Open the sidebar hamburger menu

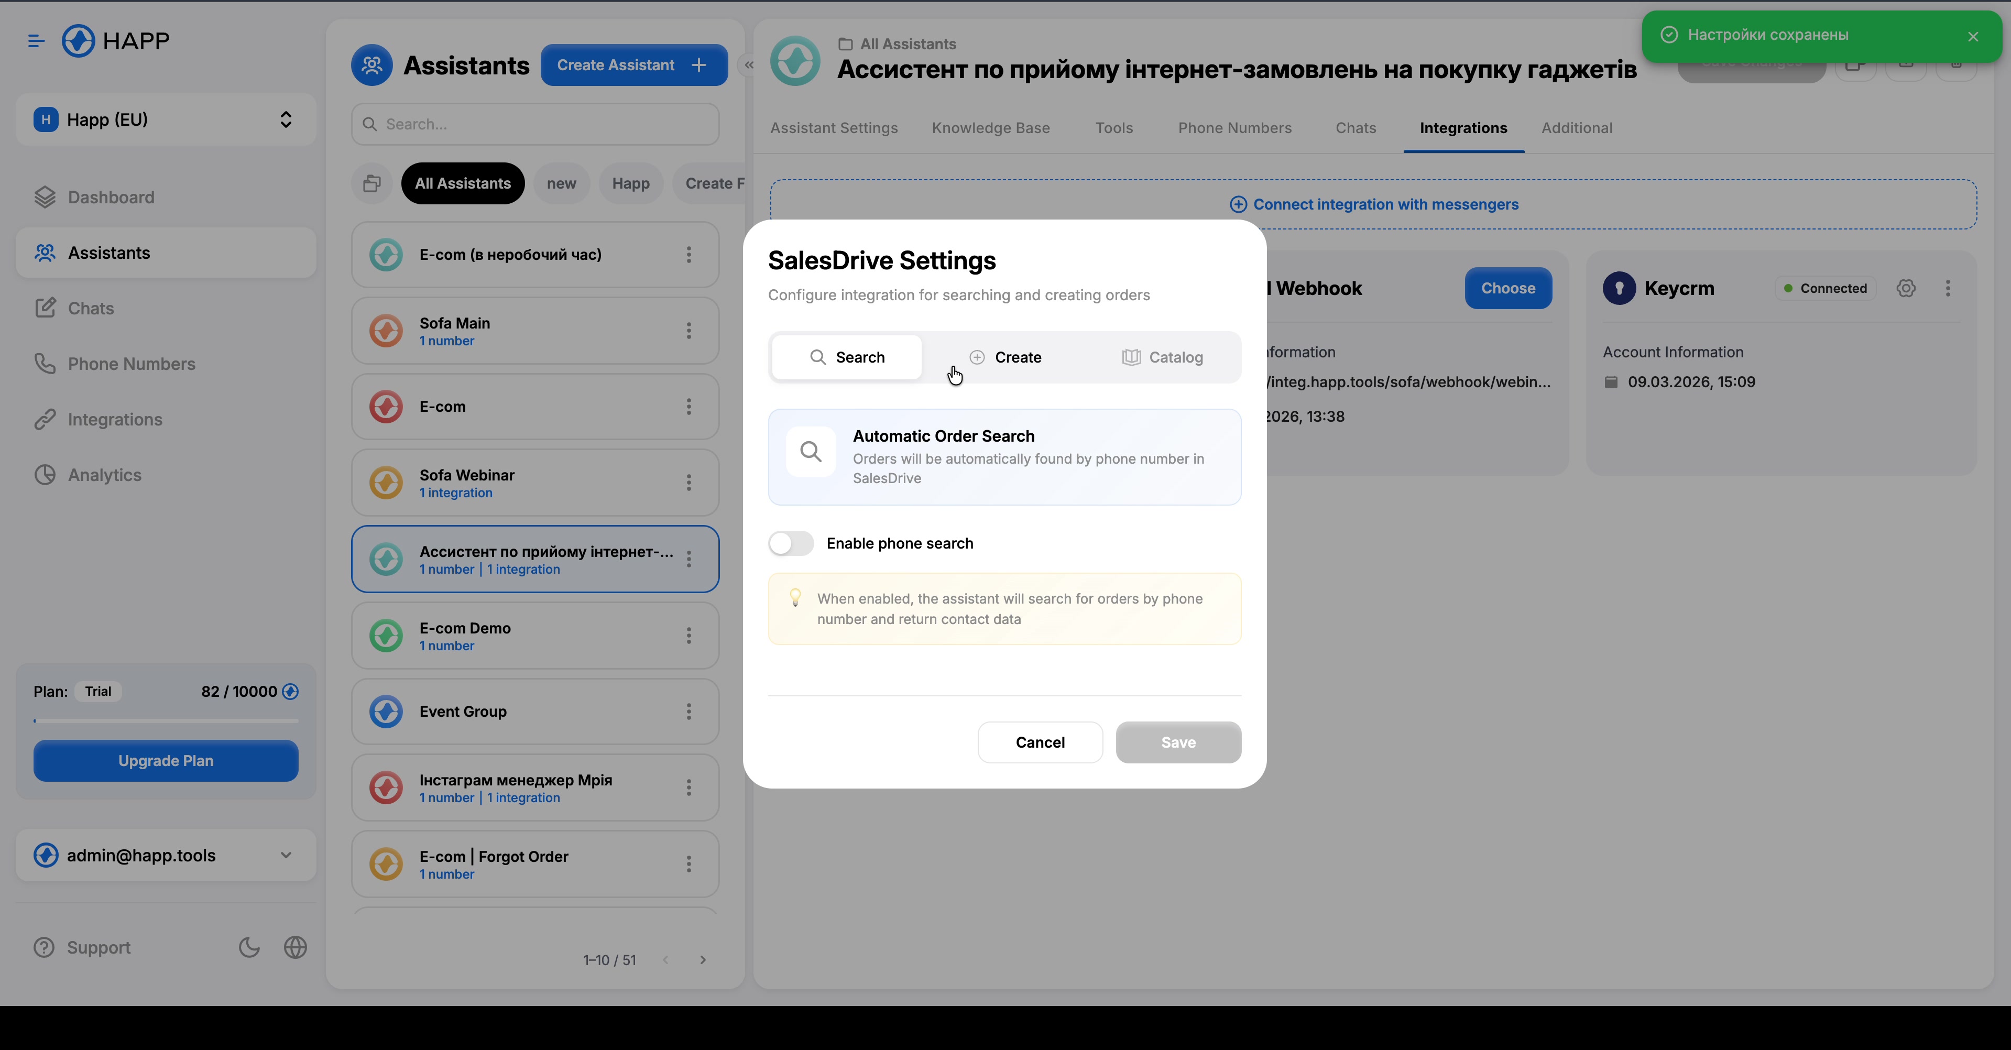point(35,40)
